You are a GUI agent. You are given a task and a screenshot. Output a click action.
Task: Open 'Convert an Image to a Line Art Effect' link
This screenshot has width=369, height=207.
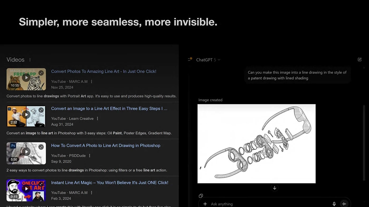point(109,108)
